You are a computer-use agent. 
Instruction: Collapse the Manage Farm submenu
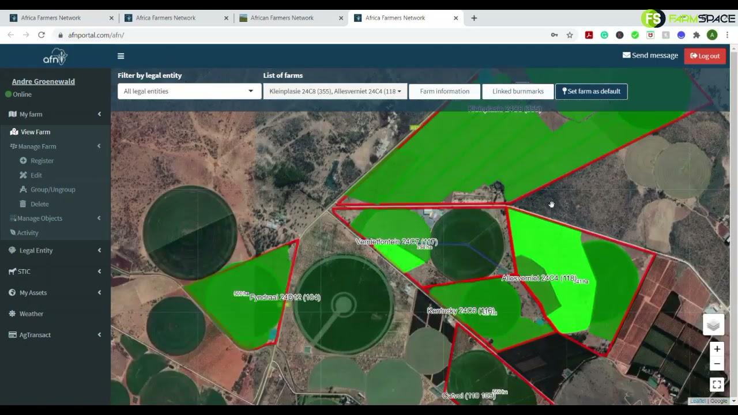[x=55, y=146]
